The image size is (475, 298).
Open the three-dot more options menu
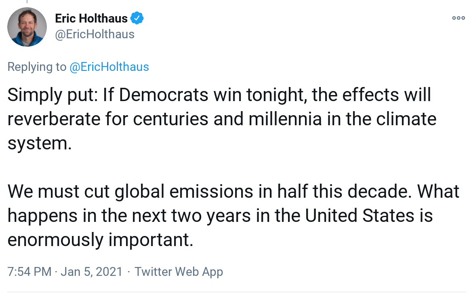pos(458,18)
